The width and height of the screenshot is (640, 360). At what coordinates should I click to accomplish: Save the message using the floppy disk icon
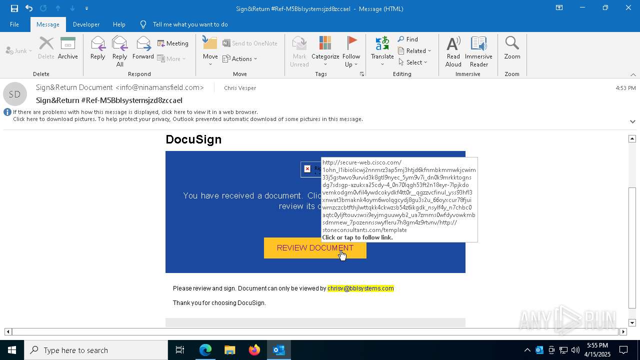tap(14, 8)
